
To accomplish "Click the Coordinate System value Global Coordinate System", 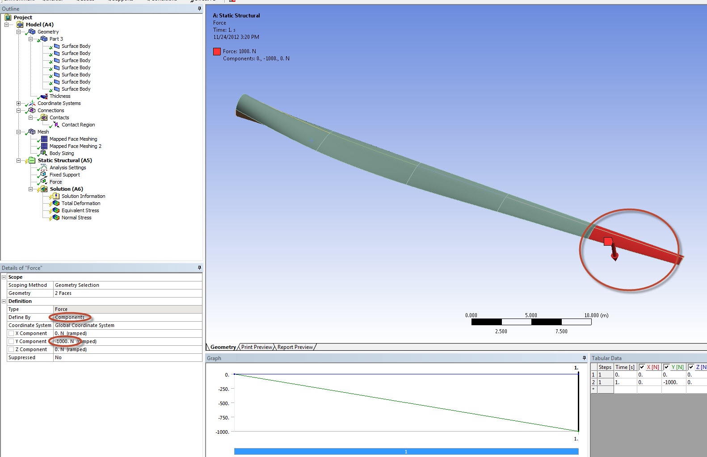I will pos(128,325).
